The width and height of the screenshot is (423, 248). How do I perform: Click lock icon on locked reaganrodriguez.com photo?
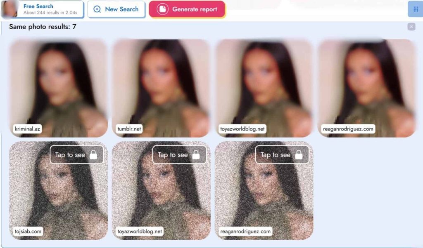(299, 154)
